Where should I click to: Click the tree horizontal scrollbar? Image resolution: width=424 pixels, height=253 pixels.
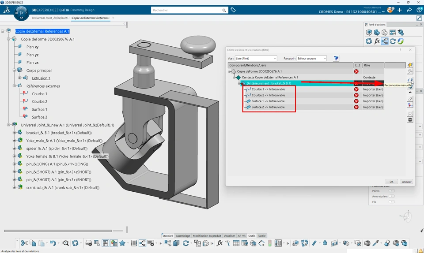click(58, 231)
